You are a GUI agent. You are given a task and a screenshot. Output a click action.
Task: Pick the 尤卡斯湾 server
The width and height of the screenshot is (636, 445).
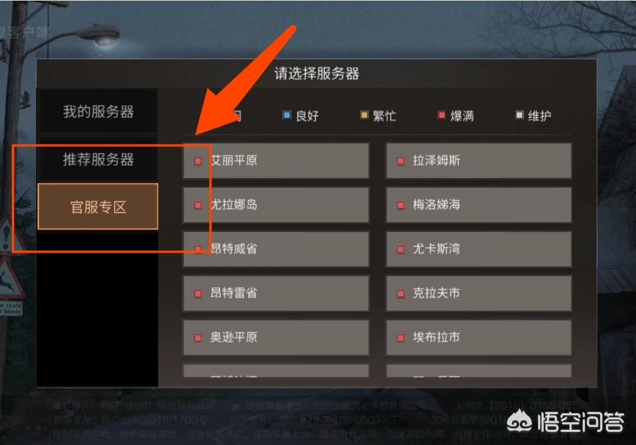coord(478,249)
